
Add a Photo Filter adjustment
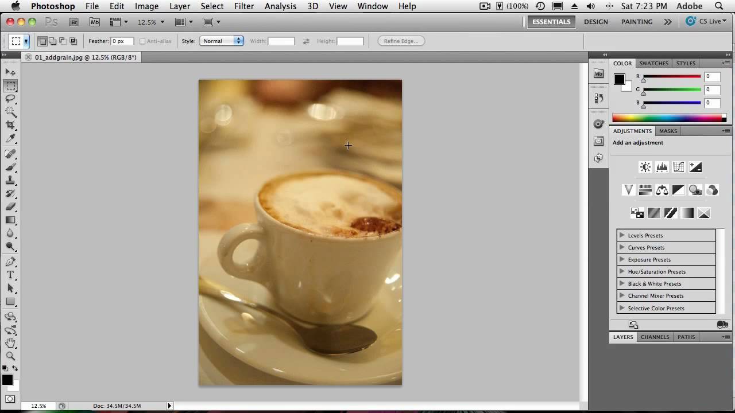[x=695, y=190]
